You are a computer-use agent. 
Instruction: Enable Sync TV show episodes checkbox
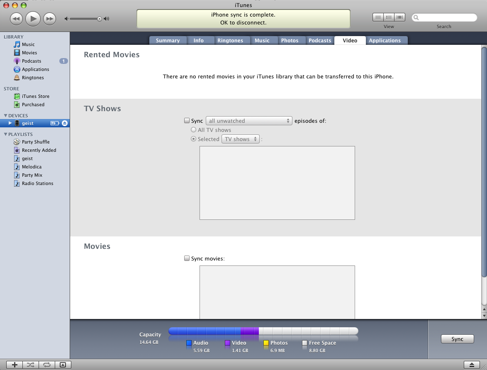(x=187, y=121)
